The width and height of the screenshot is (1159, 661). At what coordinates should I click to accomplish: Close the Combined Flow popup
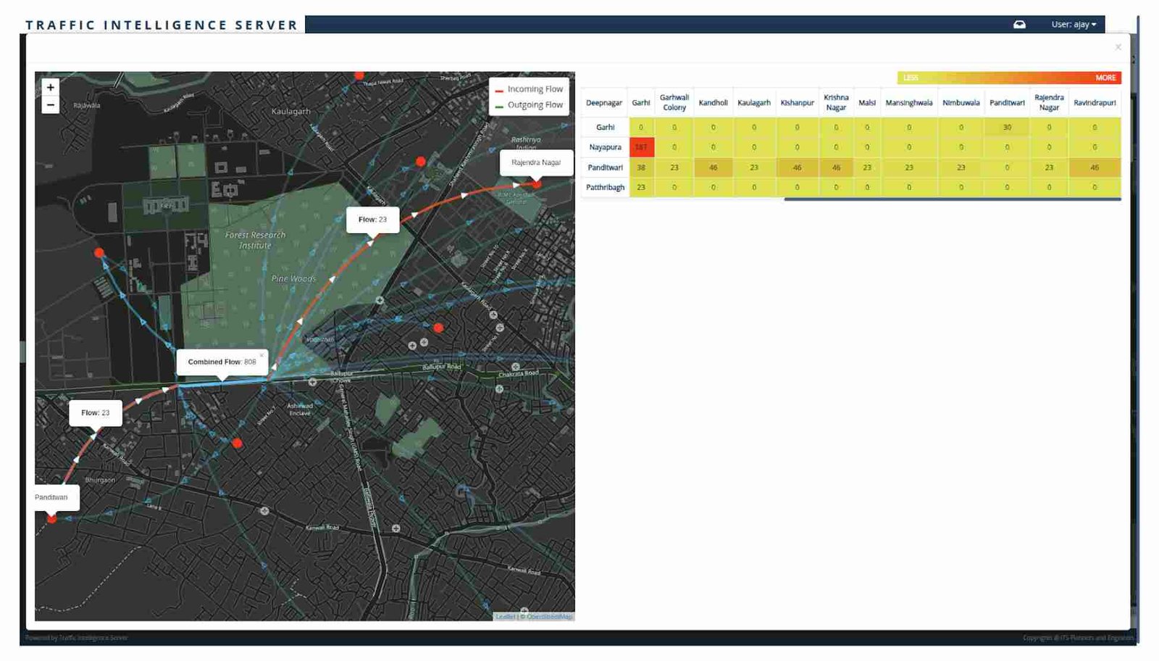[x=261, y=355]
